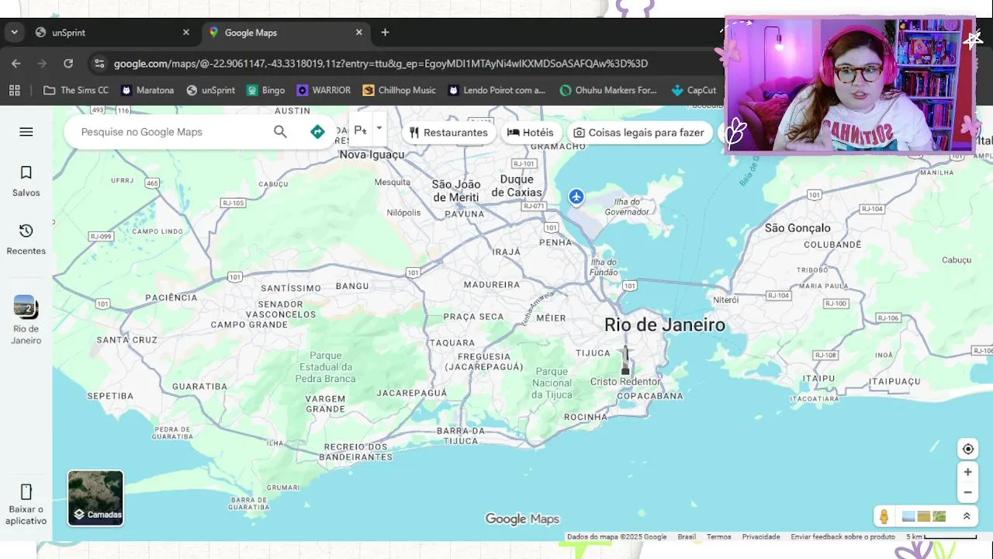The width and height of the screenshot is (993, 559).
Task: Pick up the Street View pegman
Action: pyautogui.click(x=884, y=516)
